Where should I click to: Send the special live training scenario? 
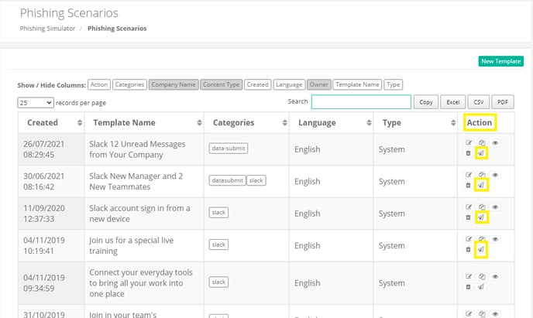pyautogui.click(x=481, y=249)
